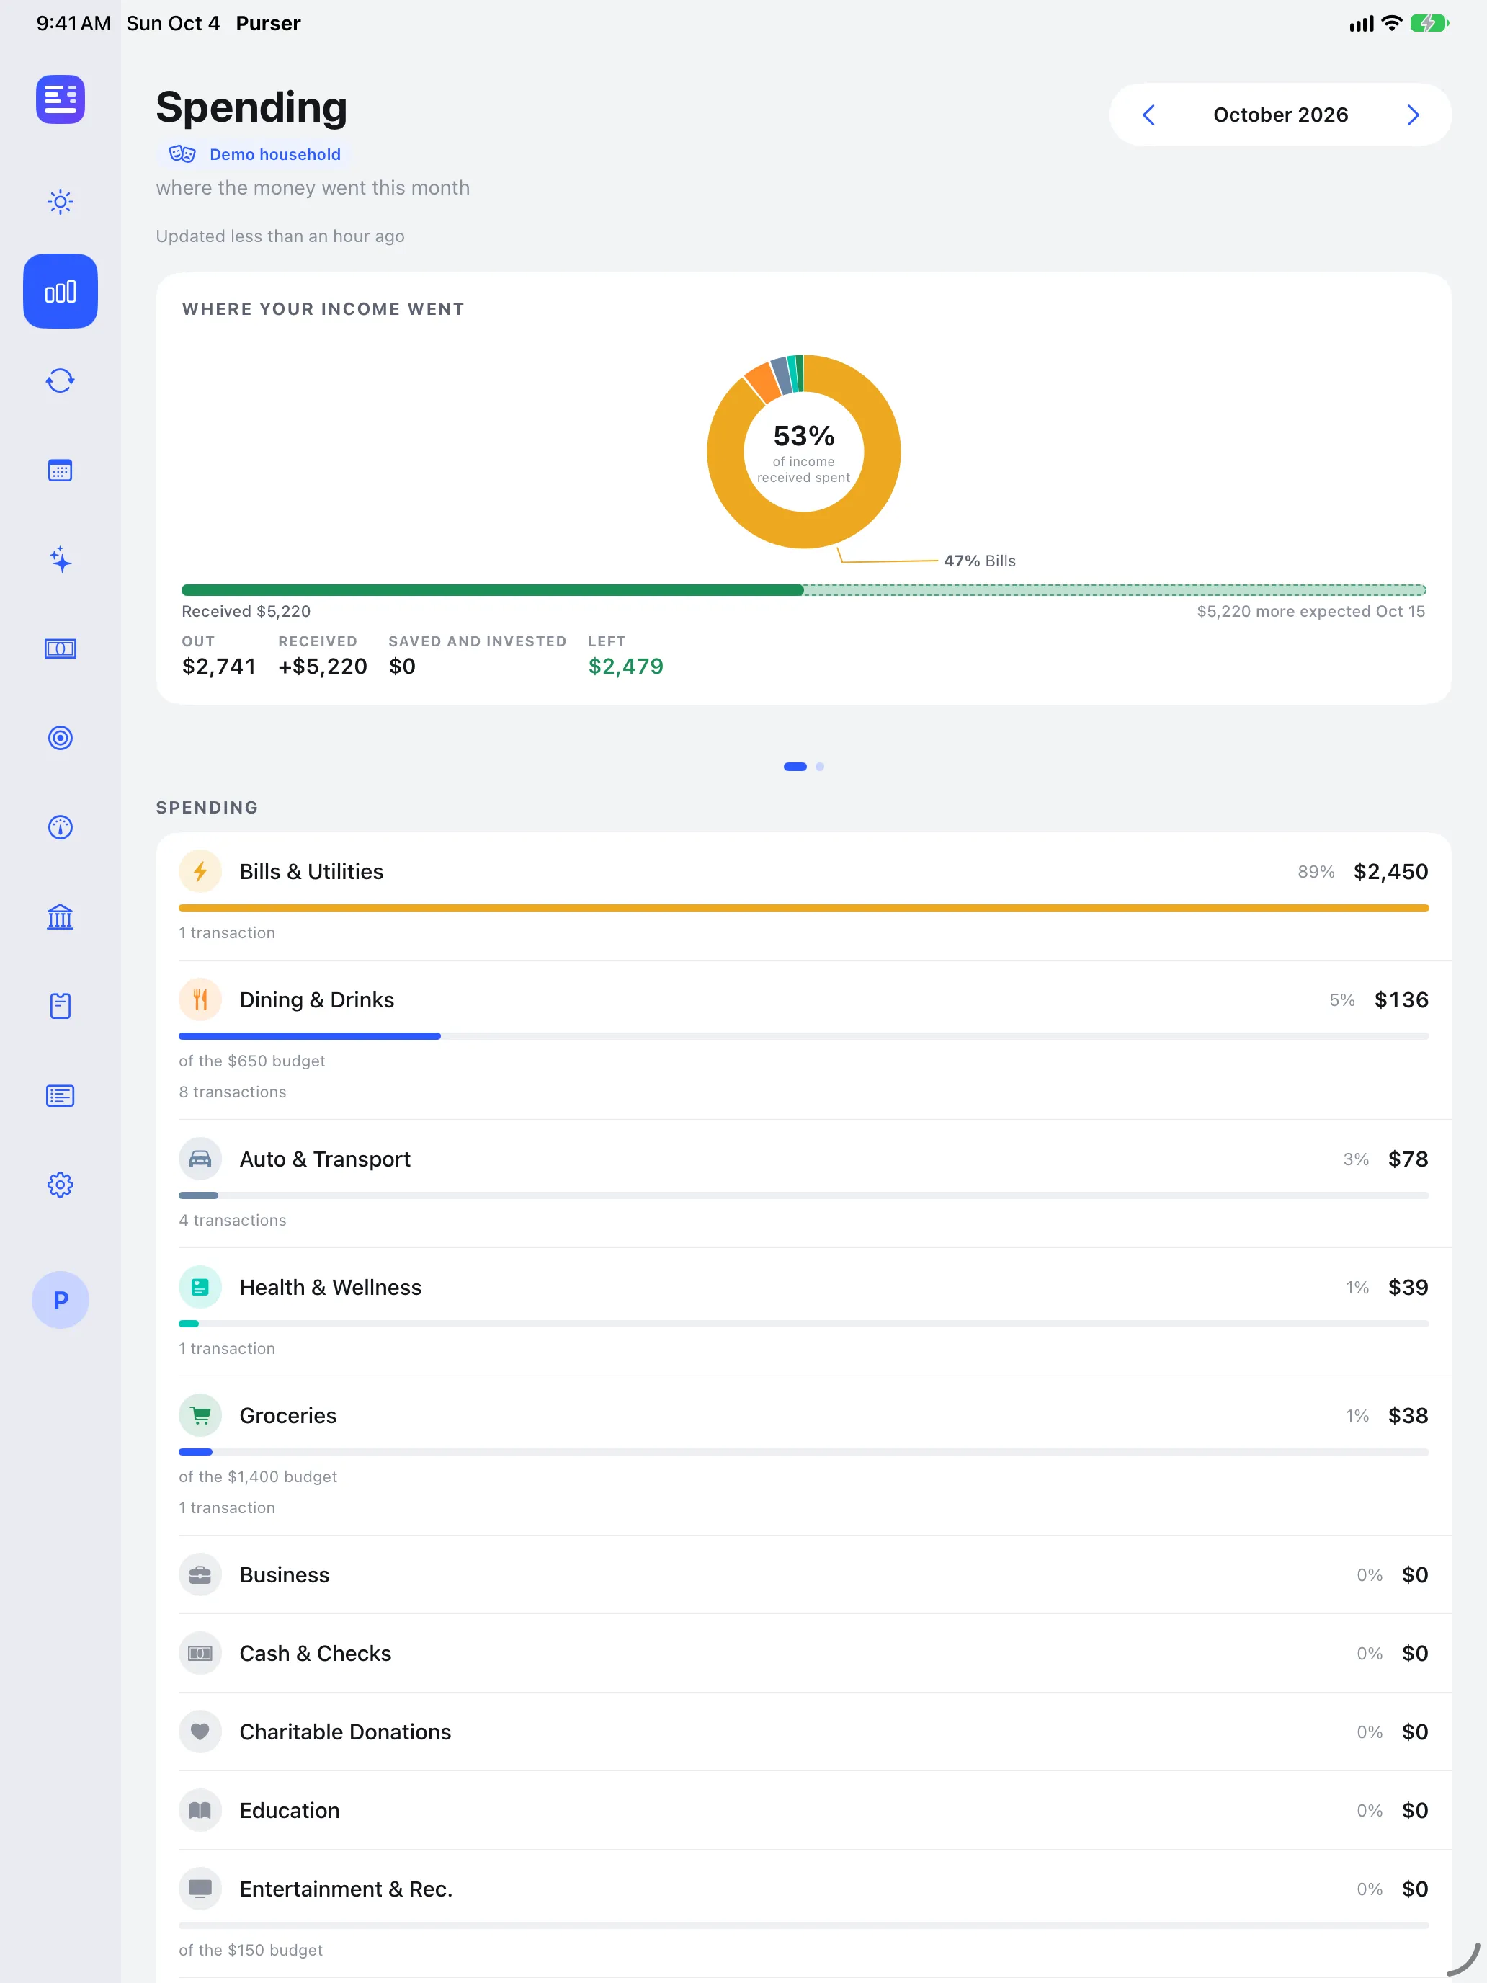Click the Groceries cart icon
Screen dimensions: 1487x1983
click(200, 1415)
